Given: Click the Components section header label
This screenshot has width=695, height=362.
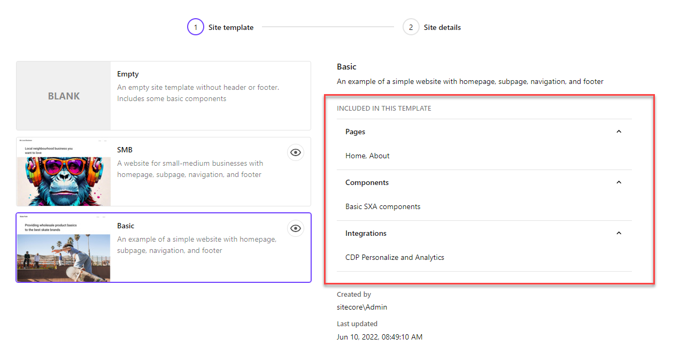Looking at the screenshot, I should [367, 182].
